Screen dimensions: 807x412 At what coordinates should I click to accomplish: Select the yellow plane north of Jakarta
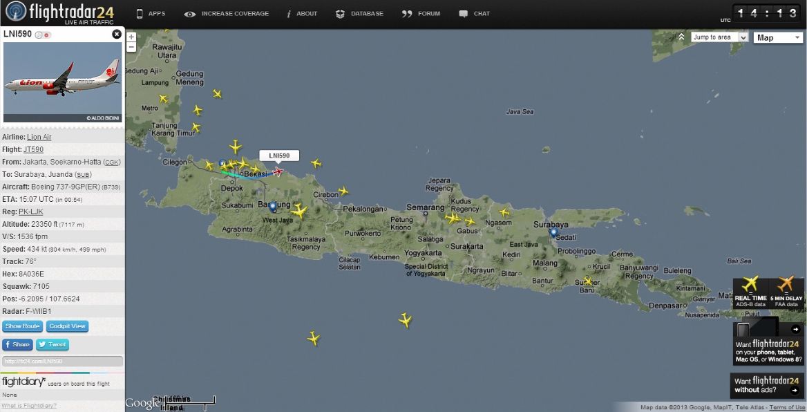click(236, 147)
